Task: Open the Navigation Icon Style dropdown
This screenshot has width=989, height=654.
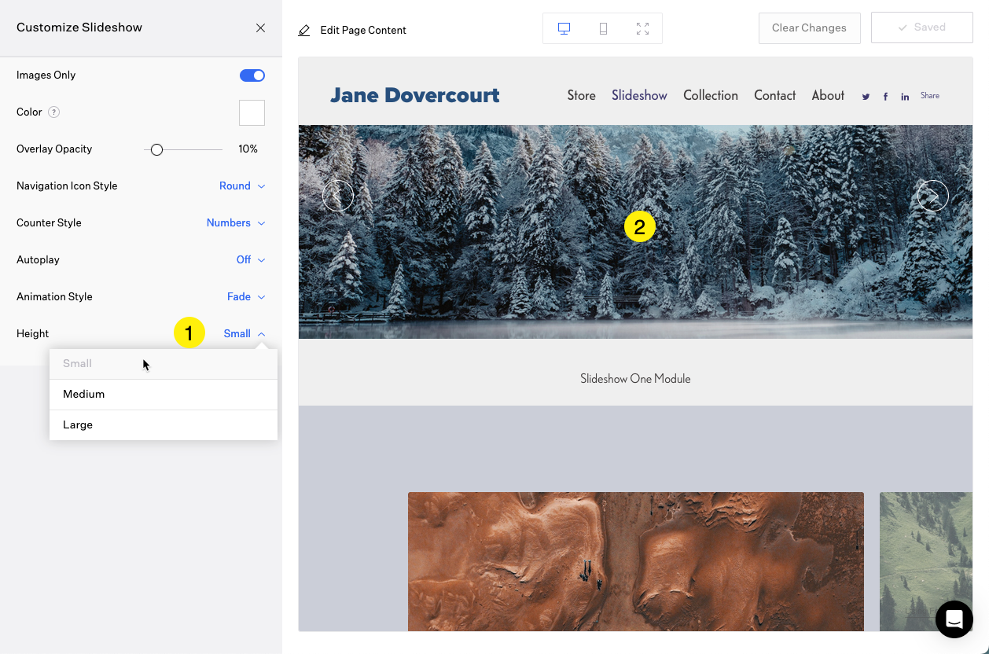Action: point(241,186)
